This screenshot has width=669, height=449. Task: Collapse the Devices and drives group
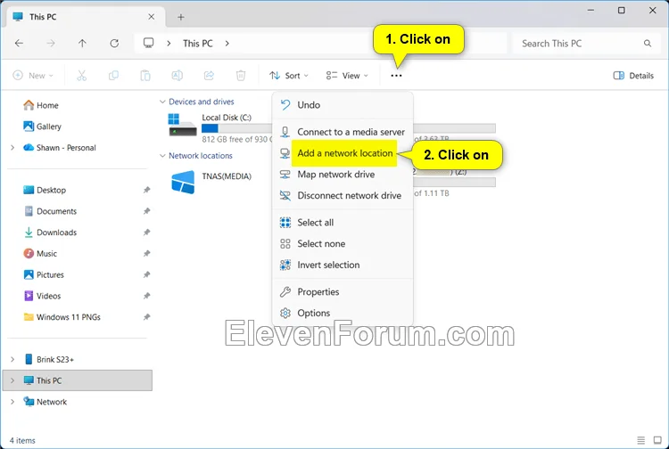pos(162,102)
